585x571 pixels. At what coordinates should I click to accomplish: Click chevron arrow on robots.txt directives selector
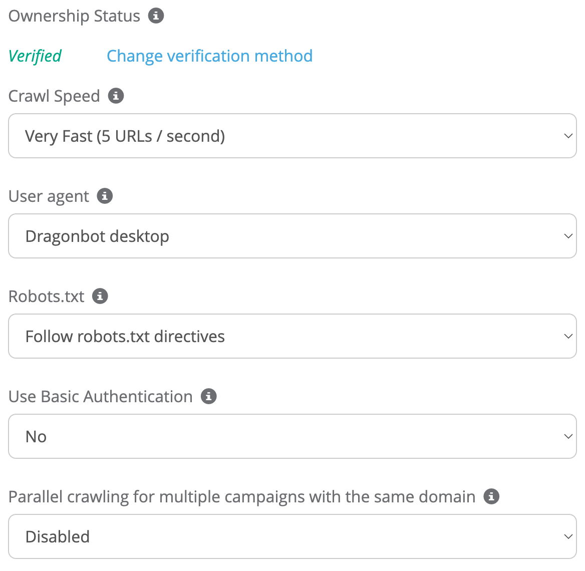(568, 336)
